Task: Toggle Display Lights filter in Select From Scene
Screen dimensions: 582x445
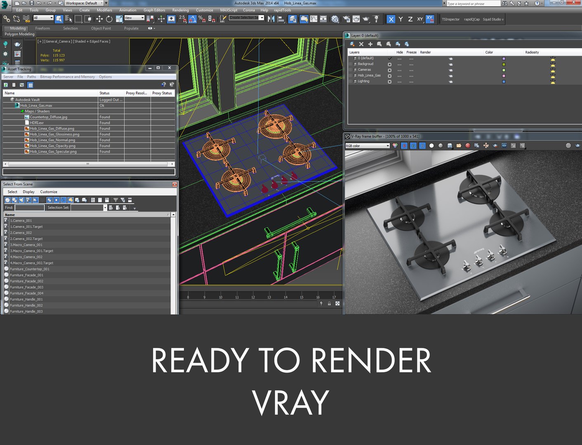Action: (x=21, y=200)
